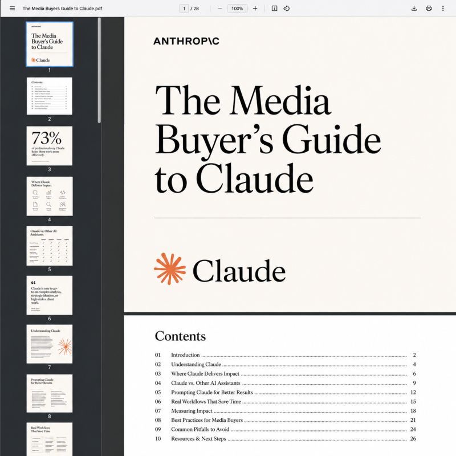Image resolution: width=456 pixels, height=456 pixels.
Task: Open Understanding Claude page 7 thumbnail
Action: (x=50, y=344)
